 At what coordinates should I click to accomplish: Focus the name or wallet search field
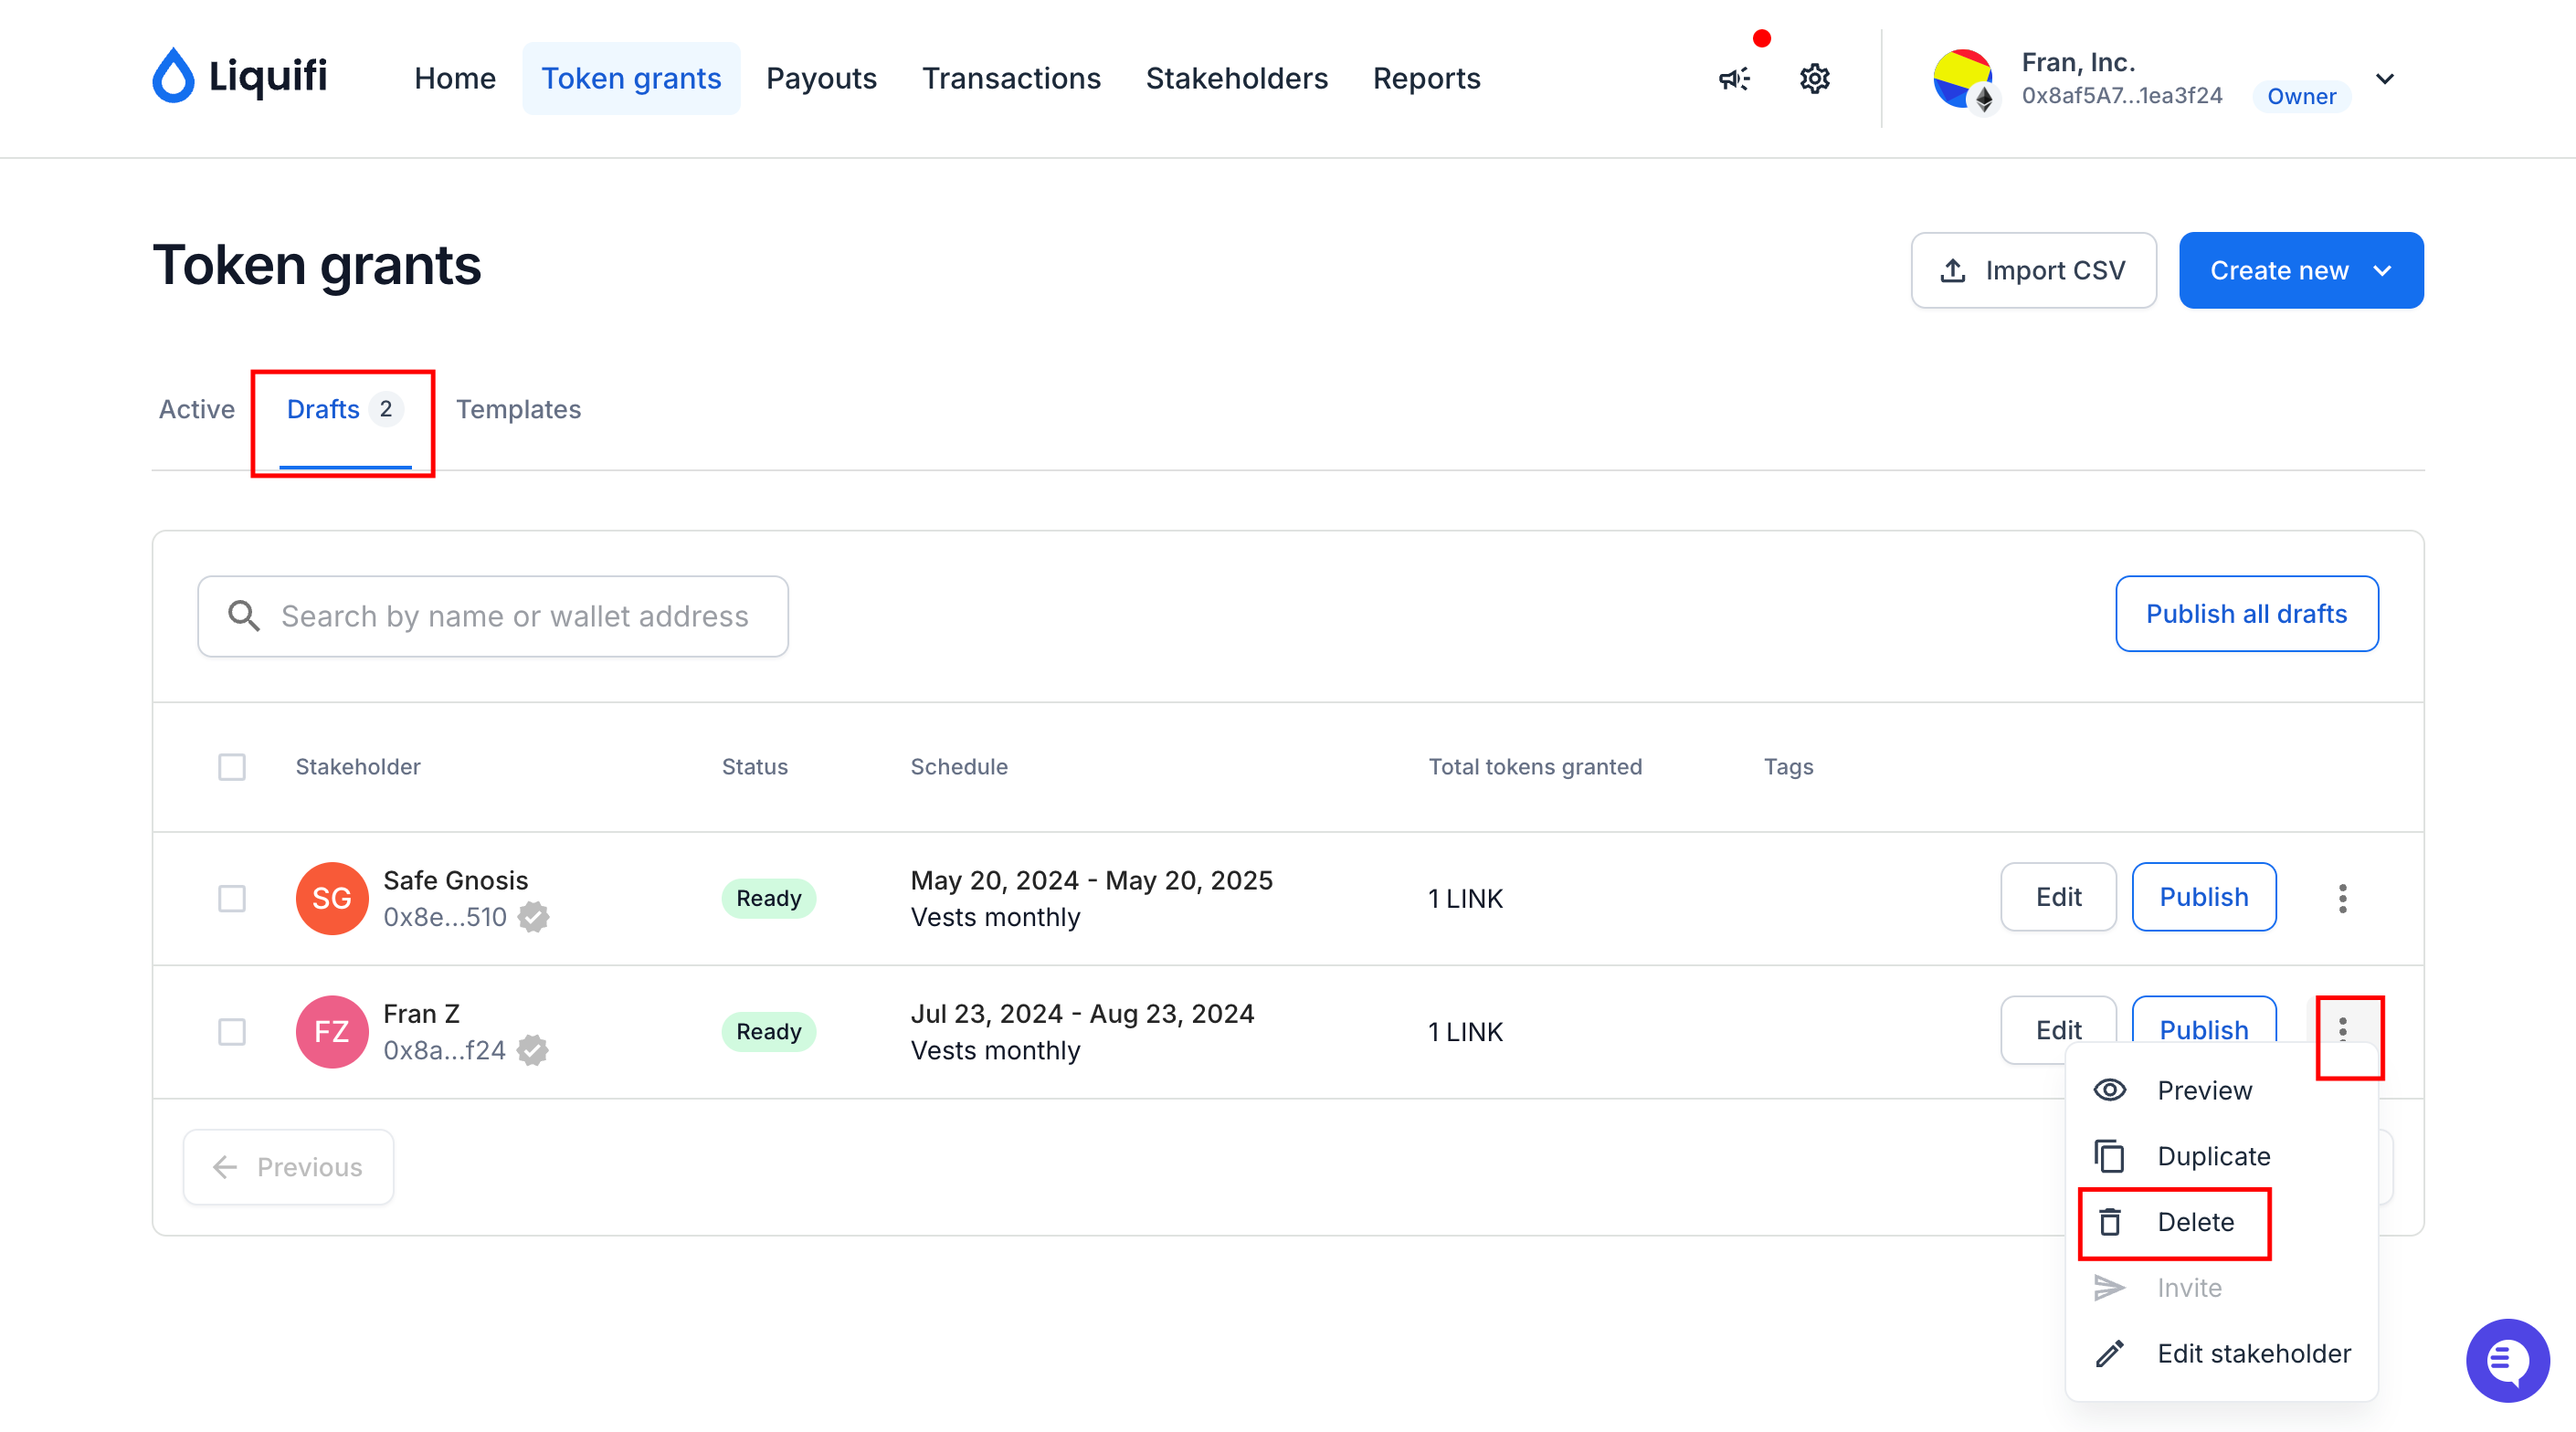click(x=493, y=616)
